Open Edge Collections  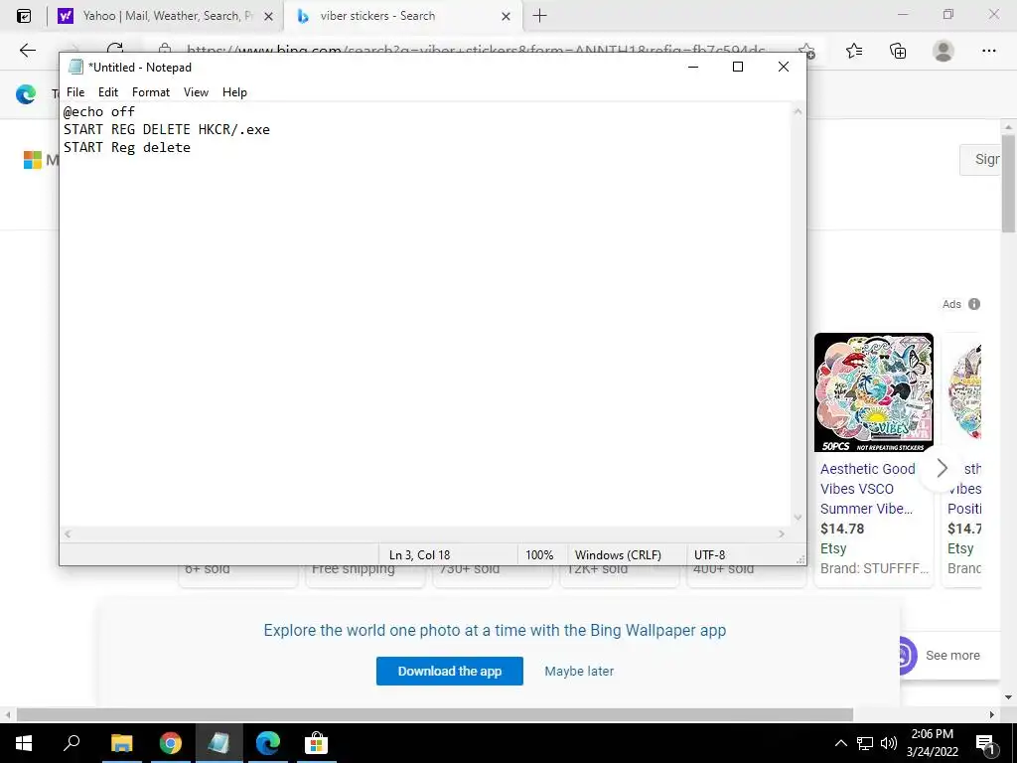[x=898, y=51]
